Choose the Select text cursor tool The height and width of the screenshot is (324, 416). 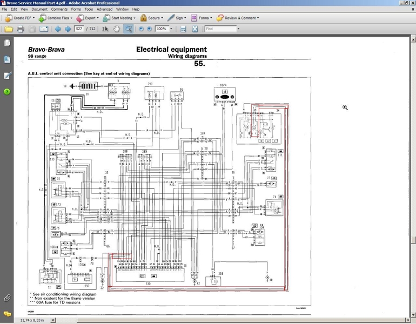pos(105,29)
